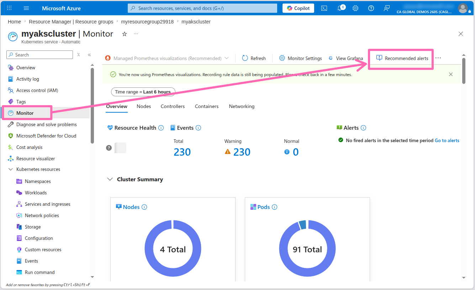The image size is (475, 290).
Task: Focus the global search resources box
Action: point(202,8)
